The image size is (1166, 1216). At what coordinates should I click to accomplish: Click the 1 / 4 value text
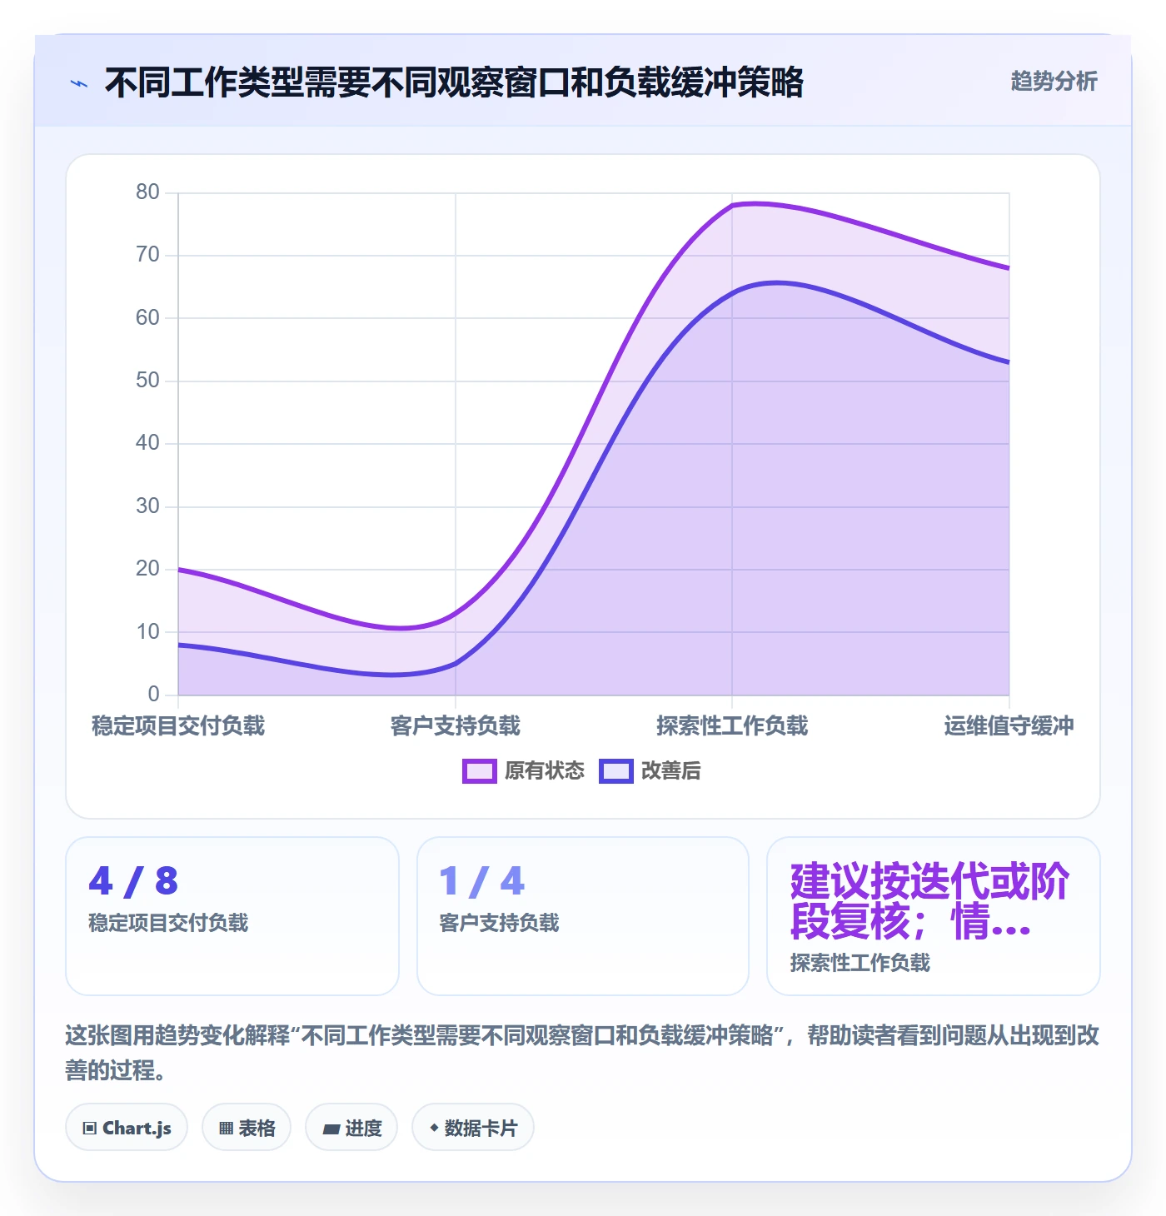pos(482,881)
